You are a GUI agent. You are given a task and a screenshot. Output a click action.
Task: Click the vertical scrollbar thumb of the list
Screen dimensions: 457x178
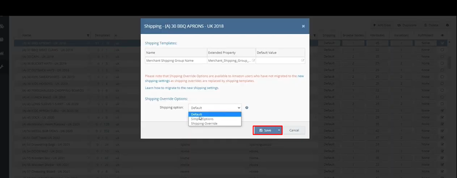(450, 62)
